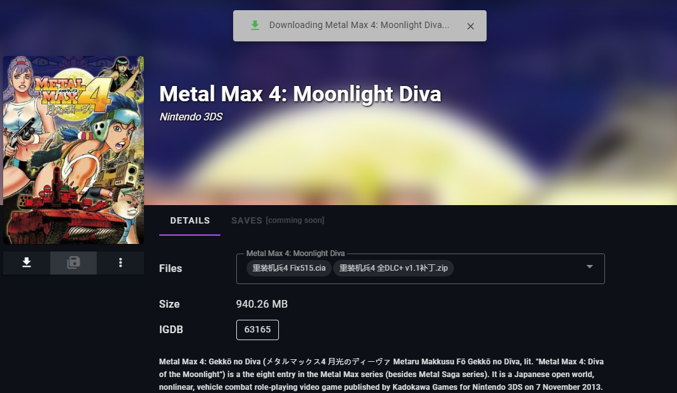Click the Metal Max 4: Moonlight Diva title
Image resolution: width=677 pixels, height=393 pixels.
300,94
